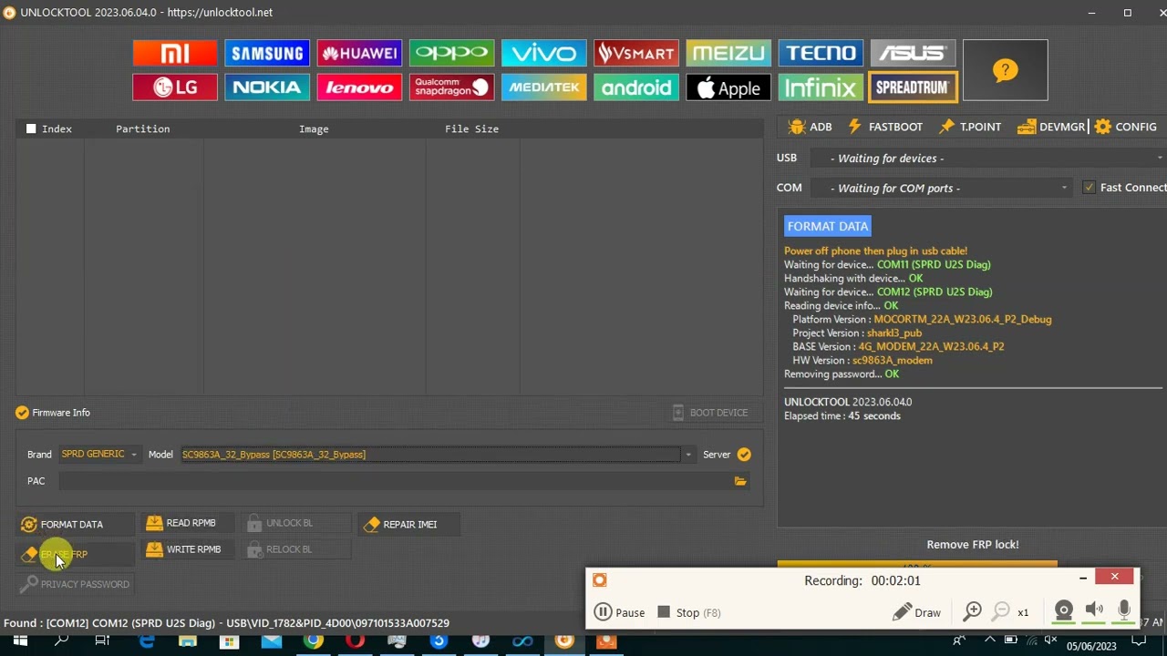Click the remove FRP progress bar

pos(917,564)
